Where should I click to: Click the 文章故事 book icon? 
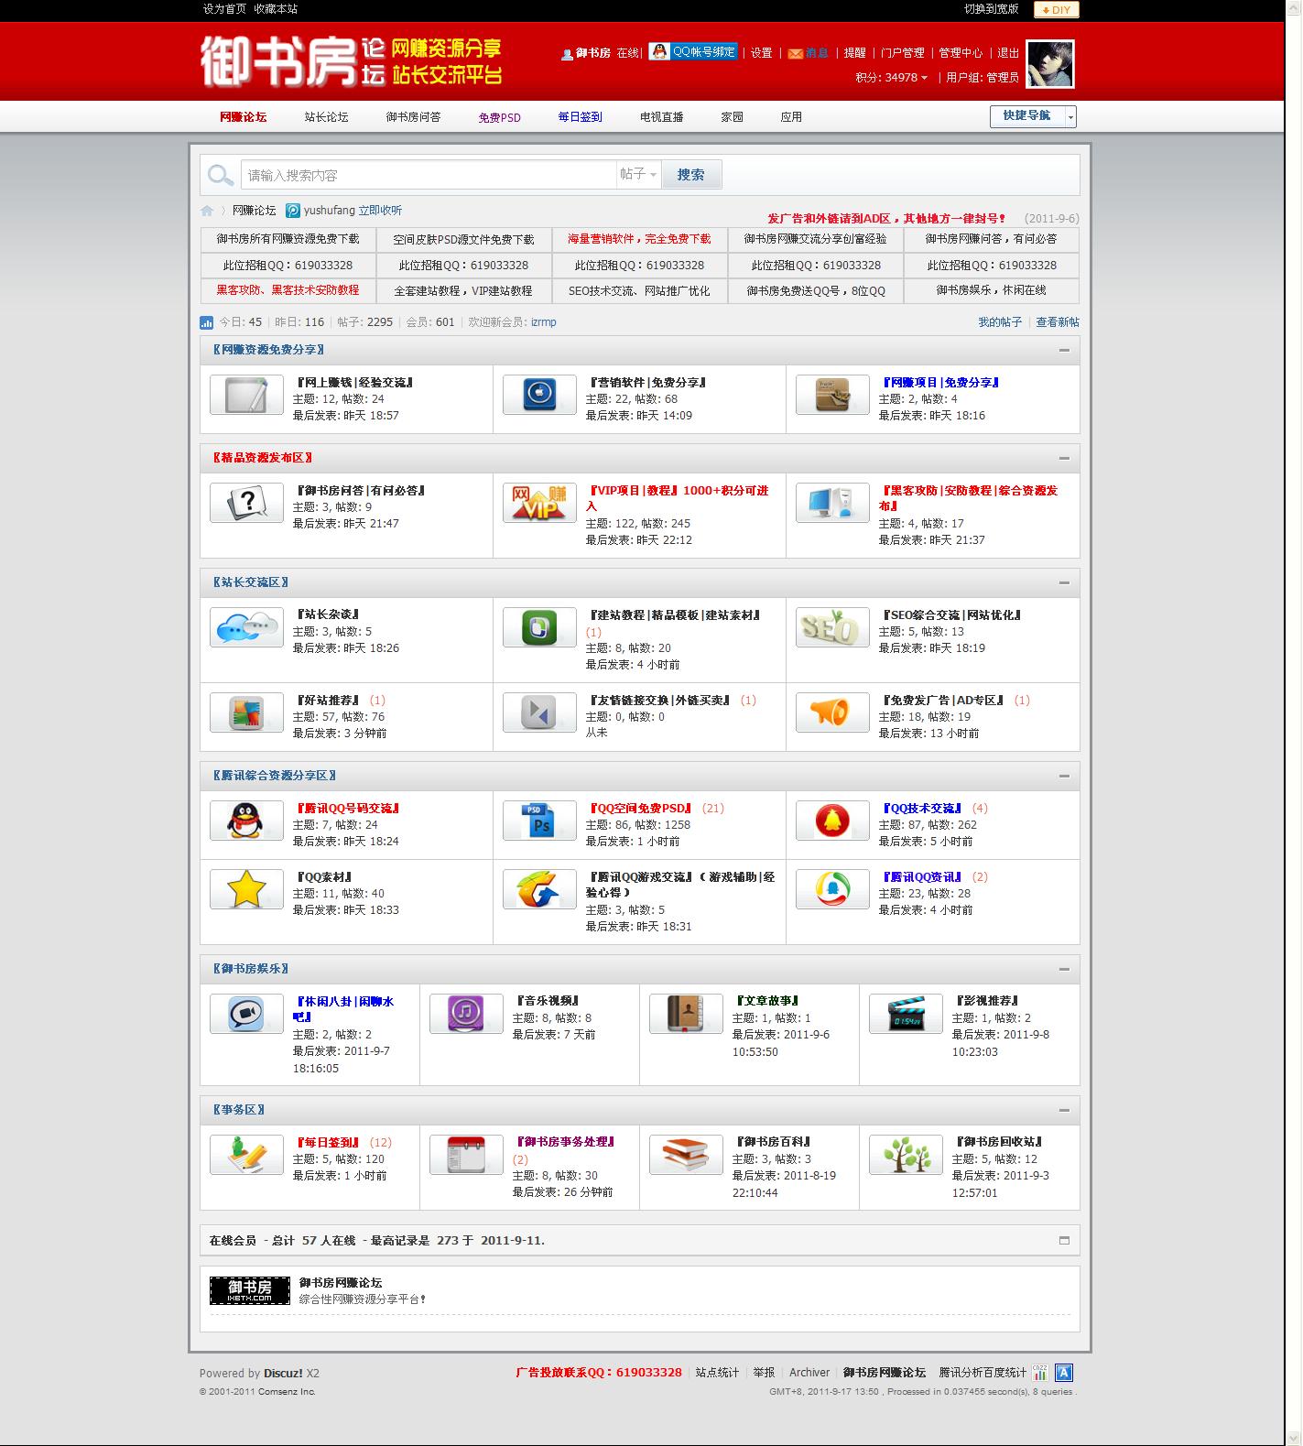click(686, 1014)
